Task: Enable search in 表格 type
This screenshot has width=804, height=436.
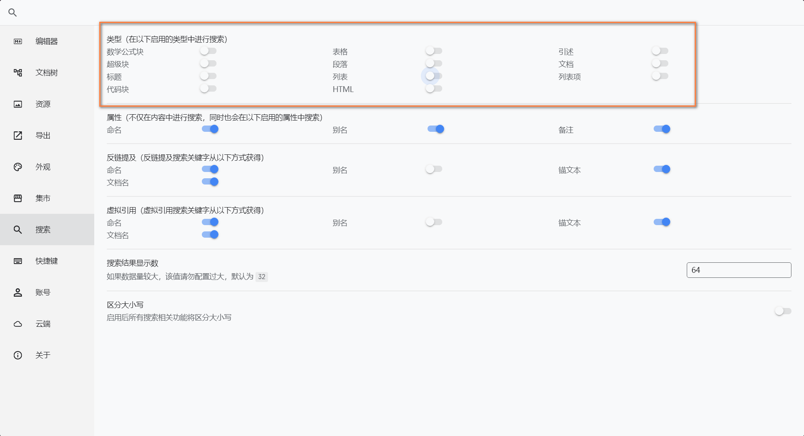Action: 433,51
